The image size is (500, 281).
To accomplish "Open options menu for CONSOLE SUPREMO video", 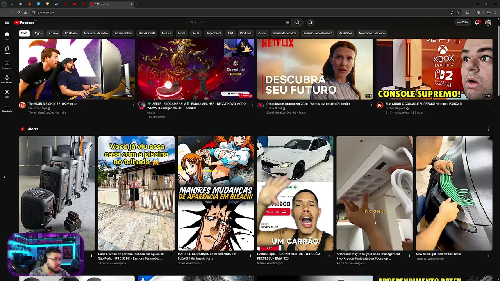I will tap(491, 104).
